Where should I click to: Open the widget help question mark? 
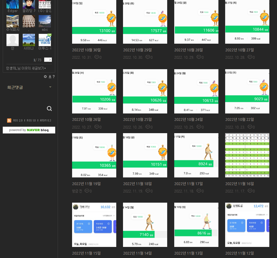pyautogui.click(x=54, y=77)
